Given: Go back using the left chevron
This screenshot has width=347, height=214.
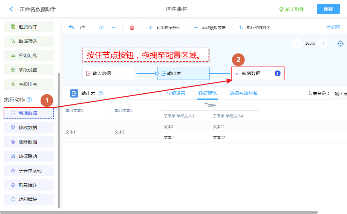Looking at the screenshot, I should [11, 9].
